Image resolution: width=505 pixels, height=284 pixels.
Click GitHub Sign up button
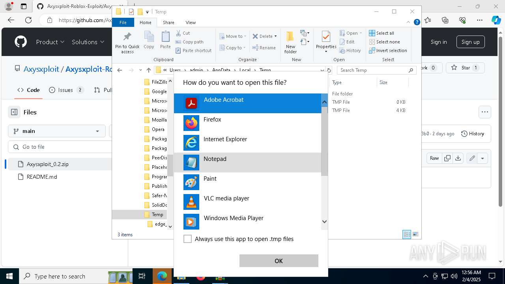[470, 42]
